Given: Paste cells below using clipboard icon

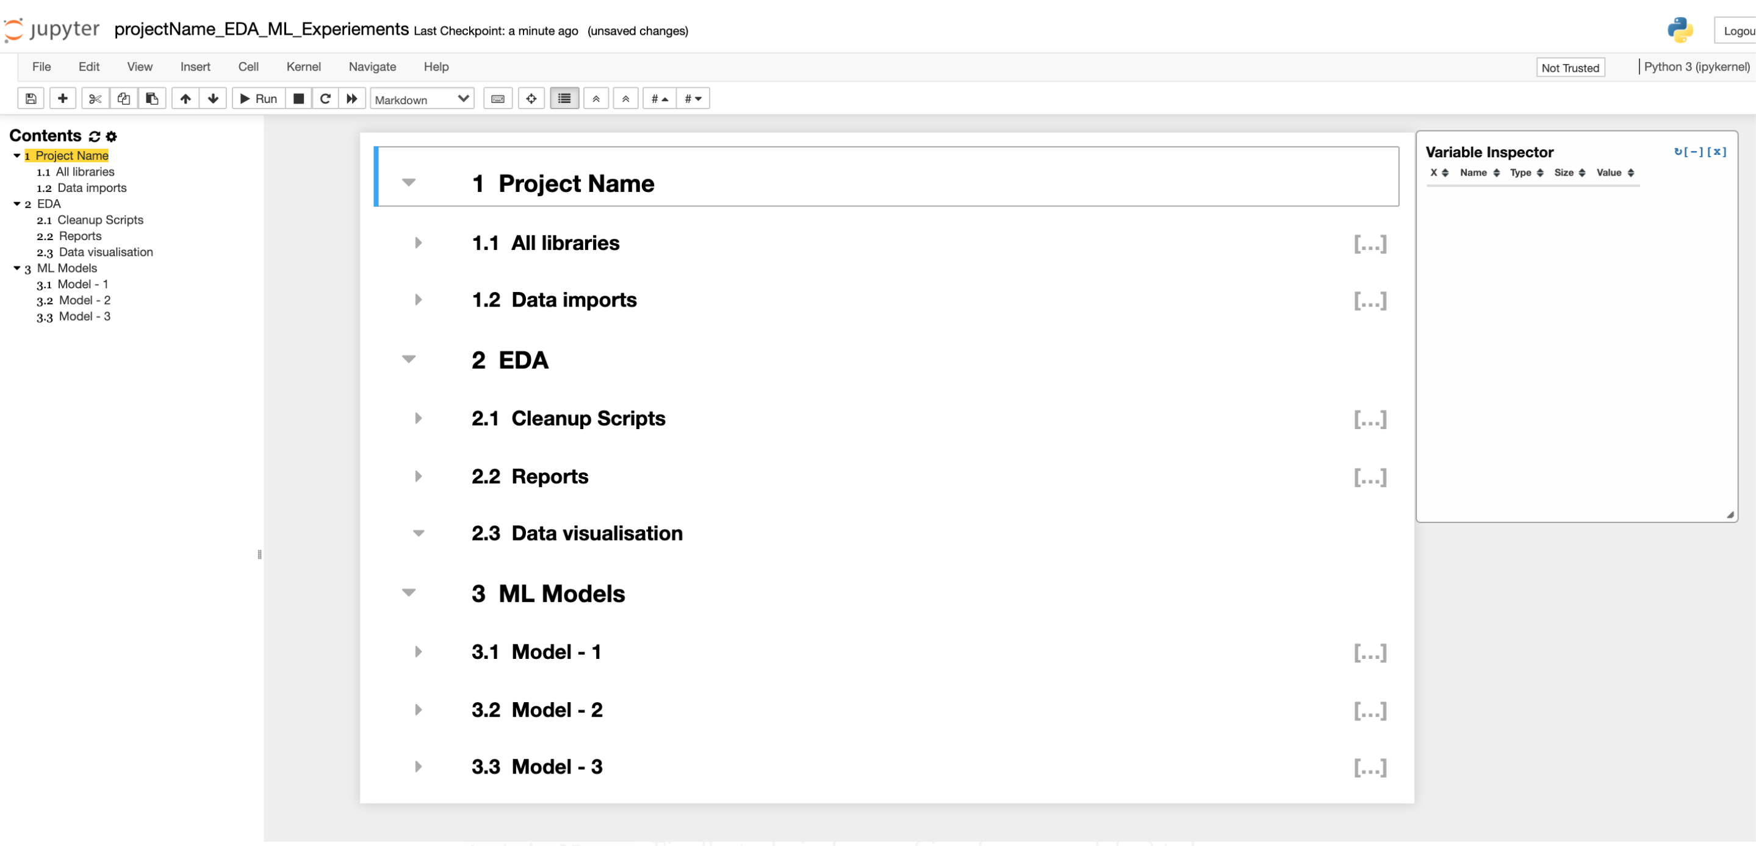Looking at the screenshot, I should (x=152, y=99).
